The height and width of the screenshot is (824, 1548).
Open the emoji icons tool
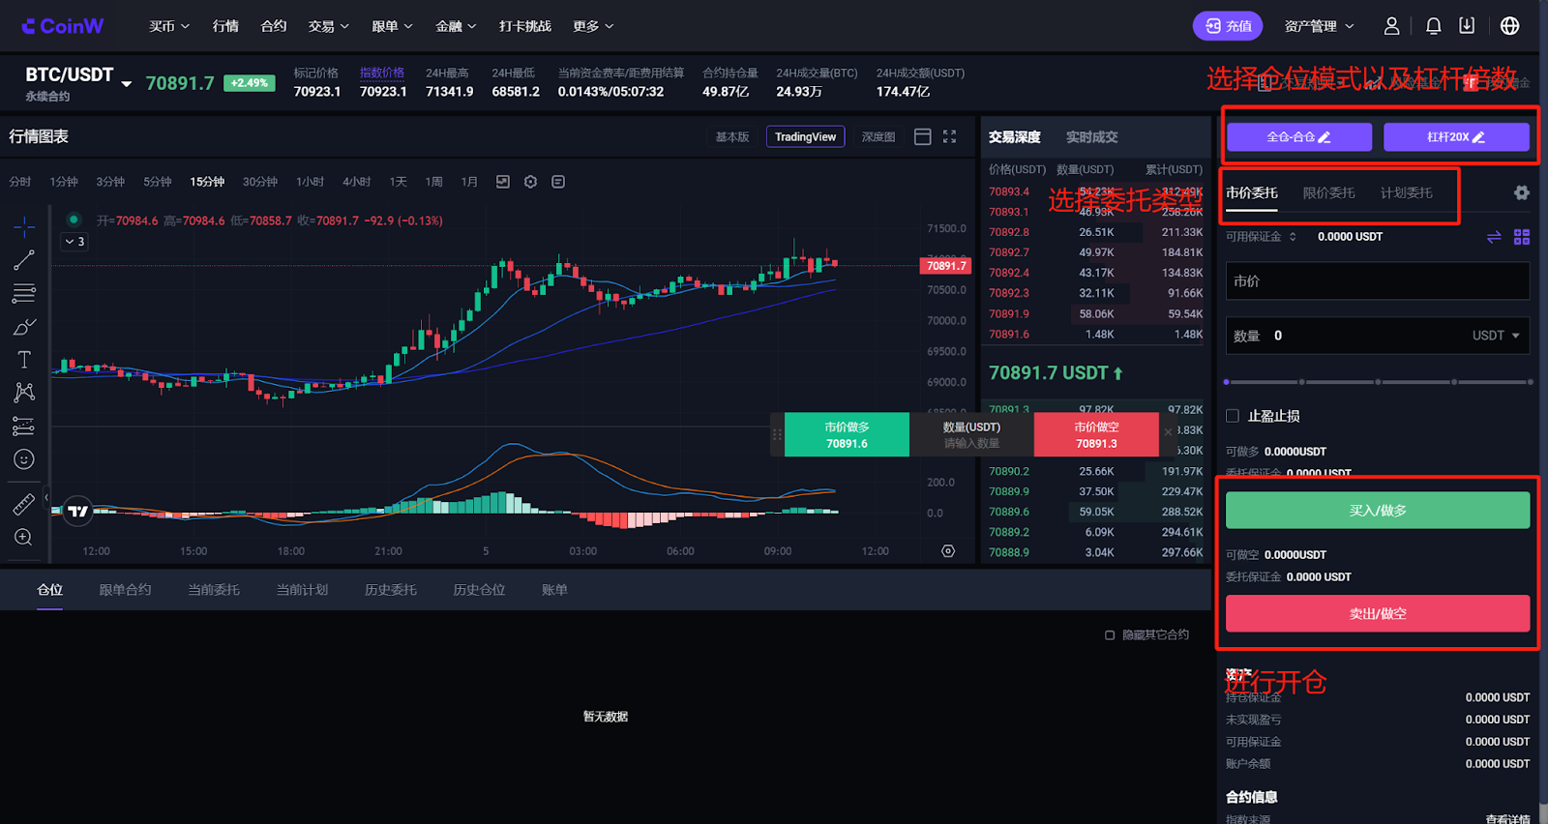(x=24, y=459)
